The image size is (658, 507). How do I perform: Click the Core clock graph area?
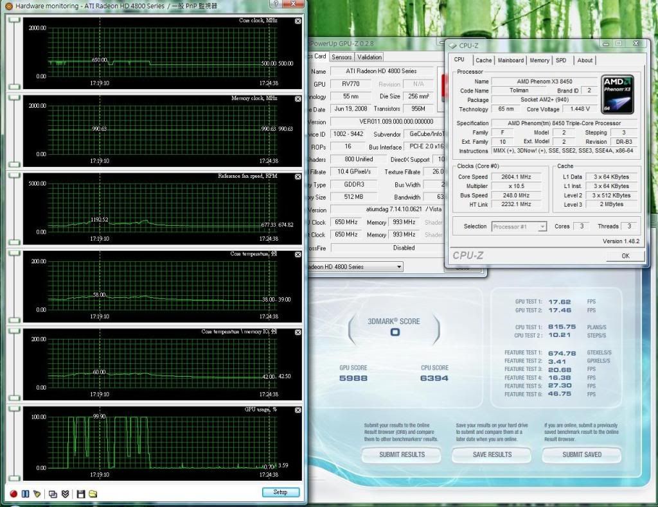point(163,52)
